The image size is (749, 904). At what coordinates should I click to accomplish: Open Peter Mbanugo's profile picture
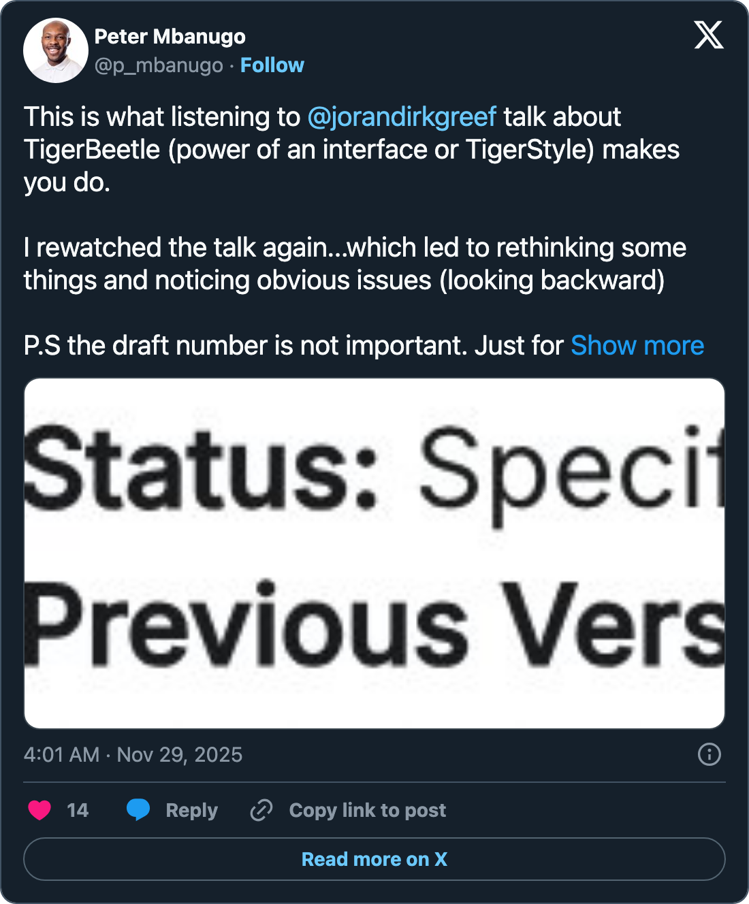pos(56,50)
